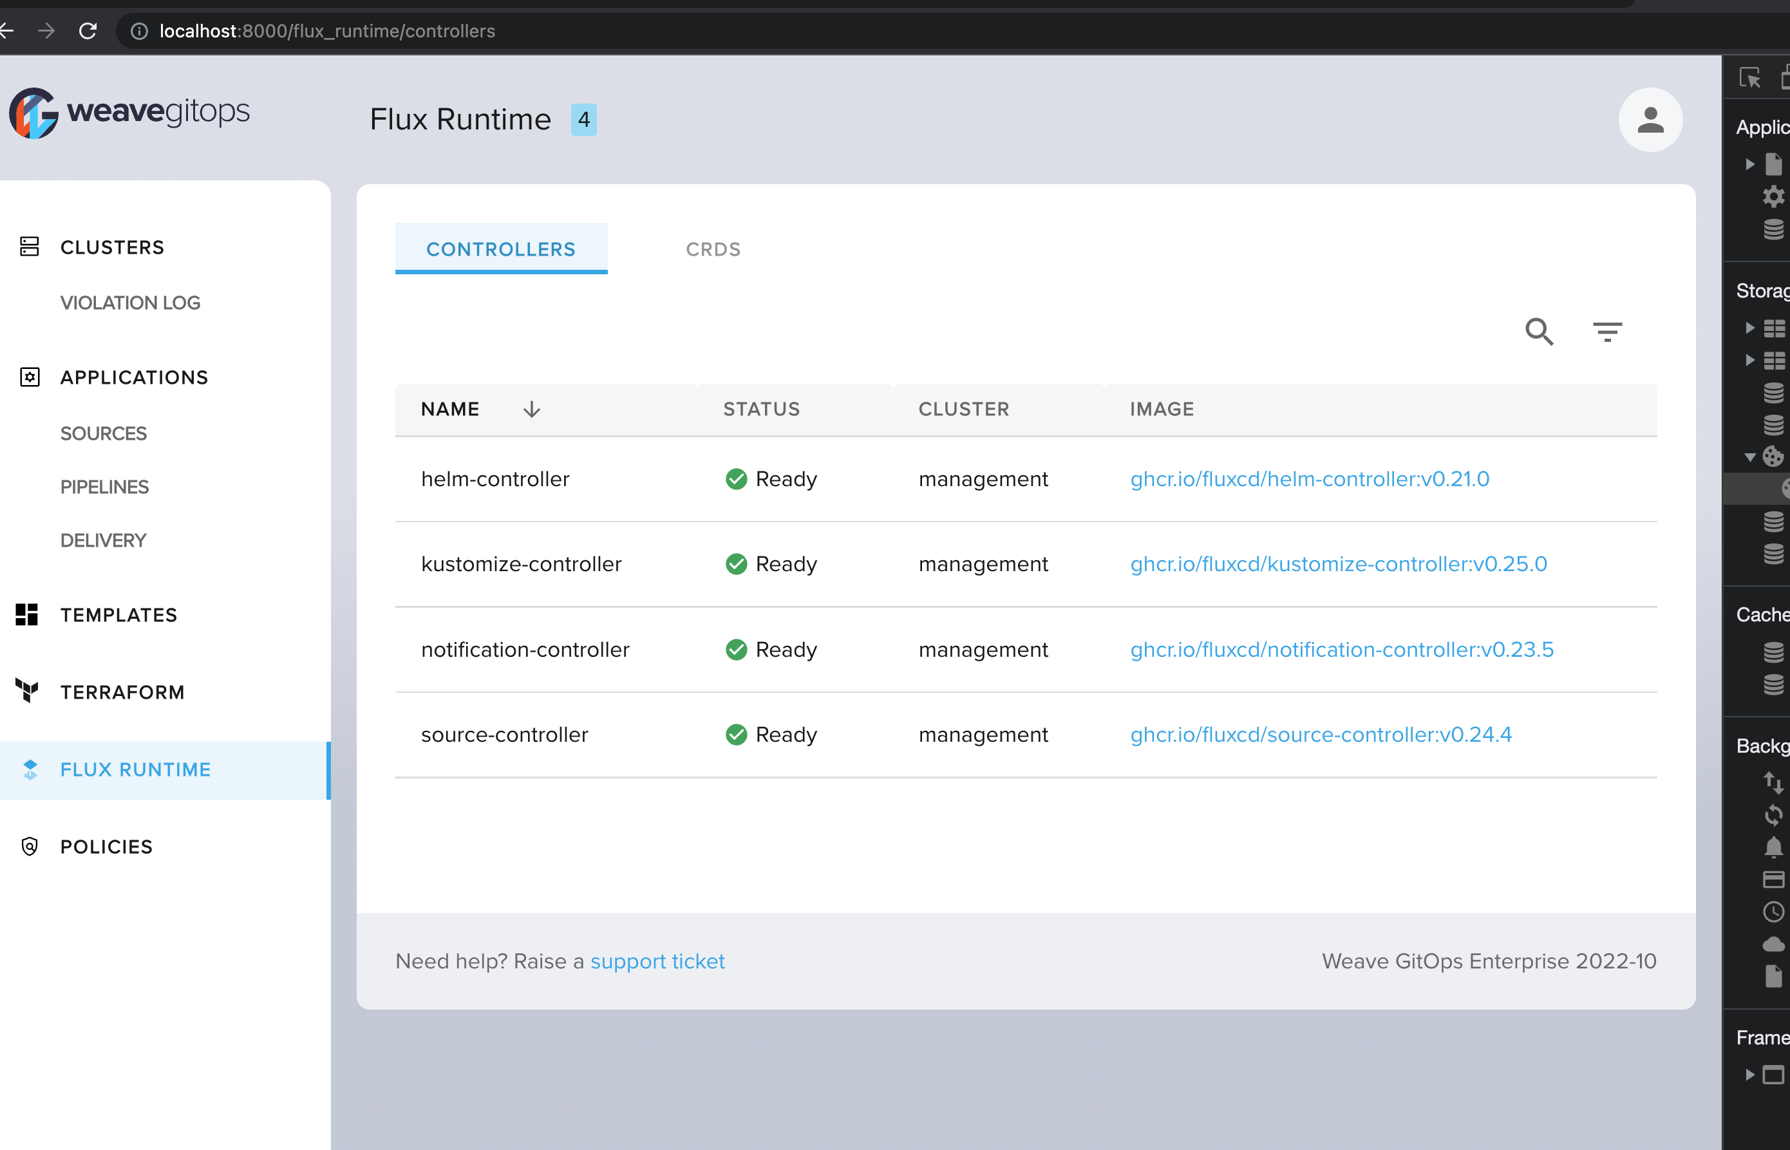
Task: Click the green Ready checkmark for kustomize-controller
Action: tap(737, 565)
